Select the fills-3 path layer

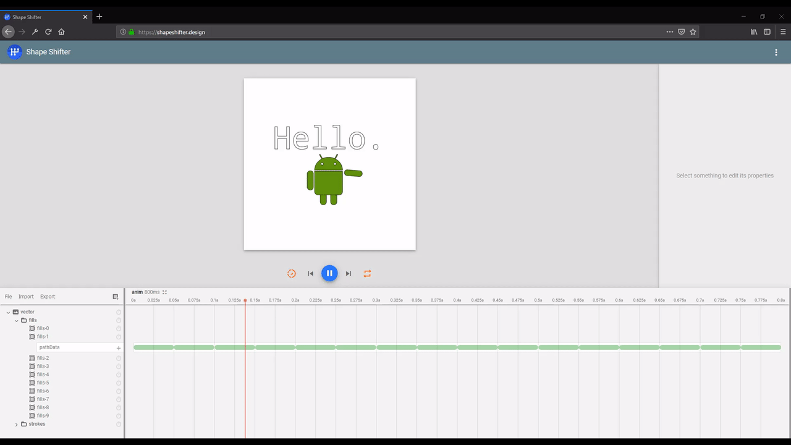43,367
